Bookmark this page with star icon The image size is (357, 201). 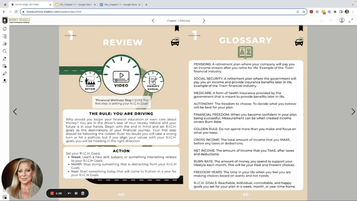coord(303,12)
